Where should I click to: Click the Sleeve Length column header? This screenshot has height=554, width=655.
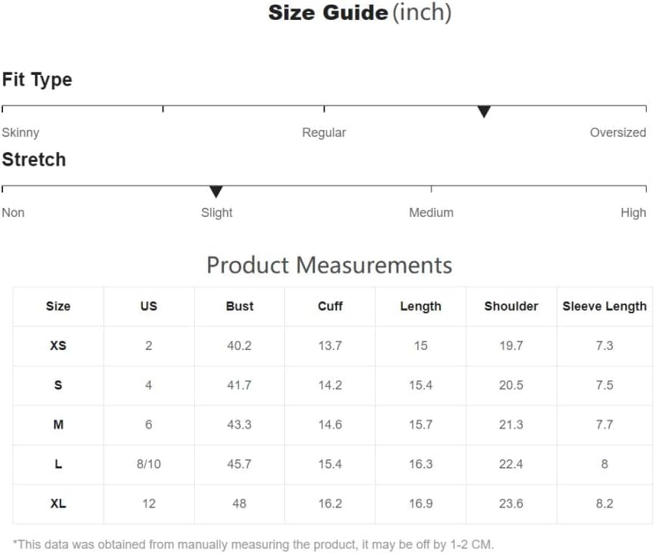coord(605,306)
